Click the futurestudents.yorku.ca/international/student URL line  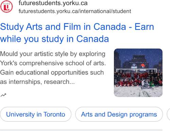75,11
